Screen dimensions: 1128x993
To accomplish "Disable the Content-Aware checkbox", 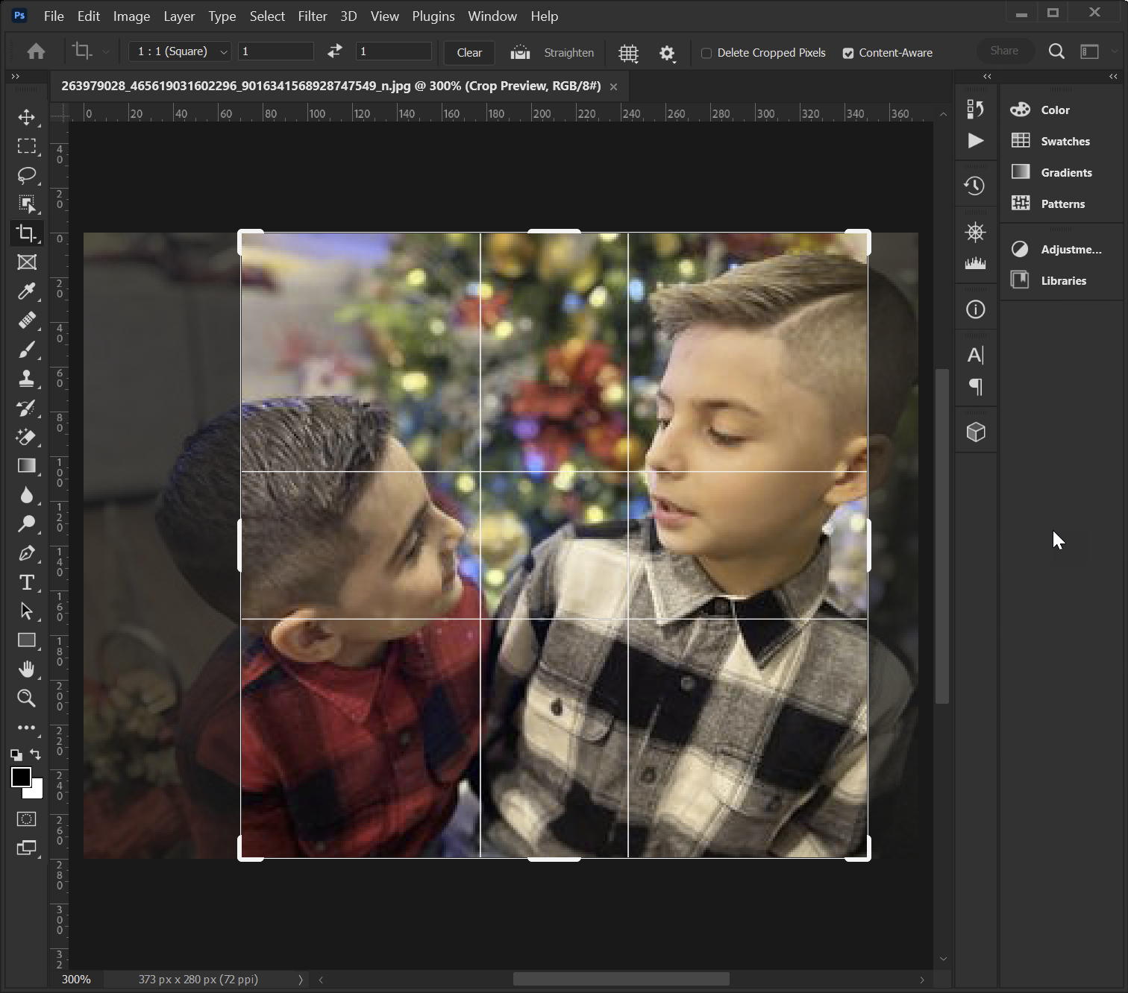I will click(x=848, y=52).
